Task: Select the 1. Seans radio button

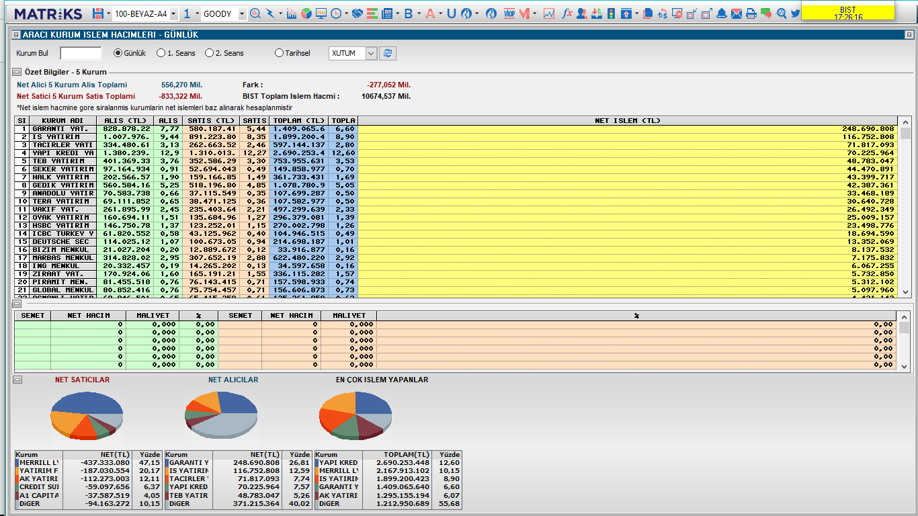Action: point(161,53)
